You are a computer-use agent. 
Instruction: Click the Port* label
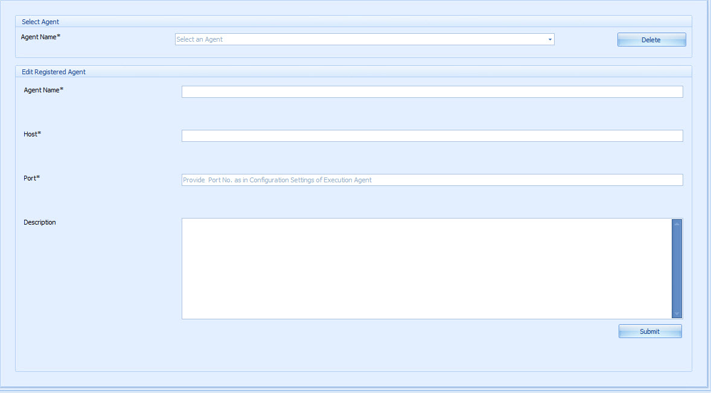[x=32, y=177]
